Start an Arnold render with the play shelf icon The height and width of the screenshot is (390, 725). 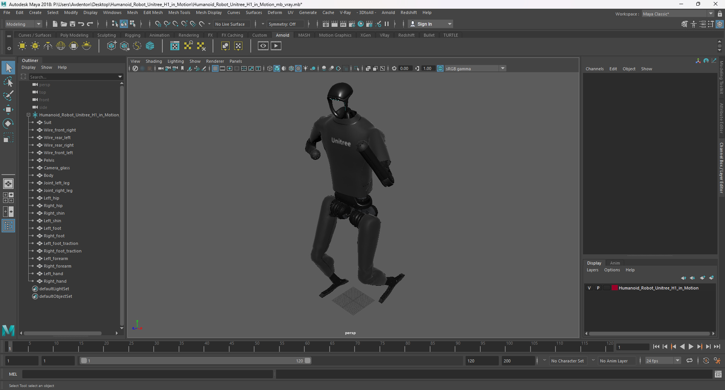[x=276, y=46]
